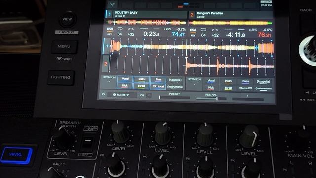316x178 pixels.
Task: Tap deck 2 Stems FX pad
Action: coord(246,89)
